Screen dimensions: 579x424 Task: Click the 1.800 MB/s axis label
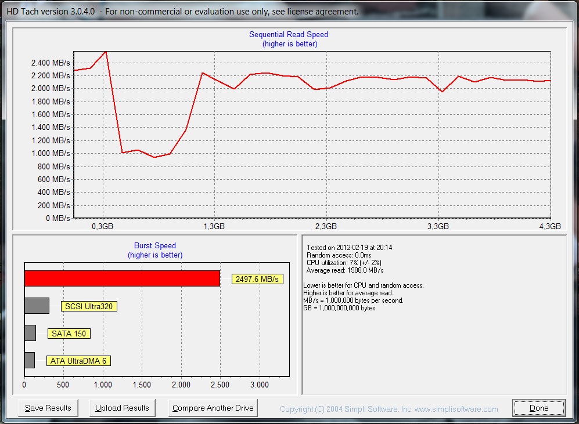51,102
